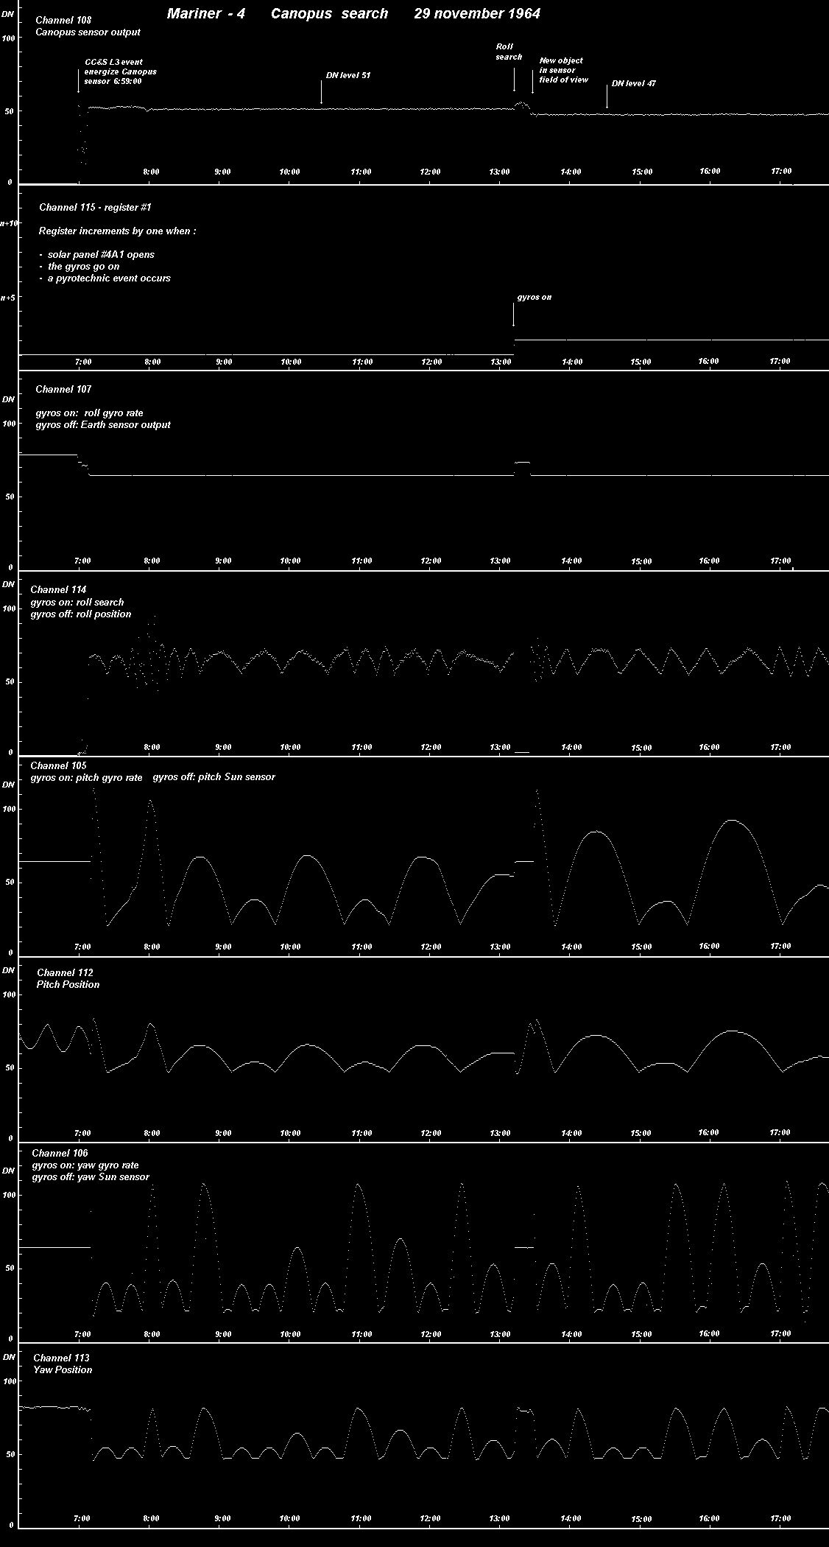Image resolution: width=829 pixels, height=1547 pixels.
Task: Click "Register increments by one when :" text
Action: click(x=118, y=231)
